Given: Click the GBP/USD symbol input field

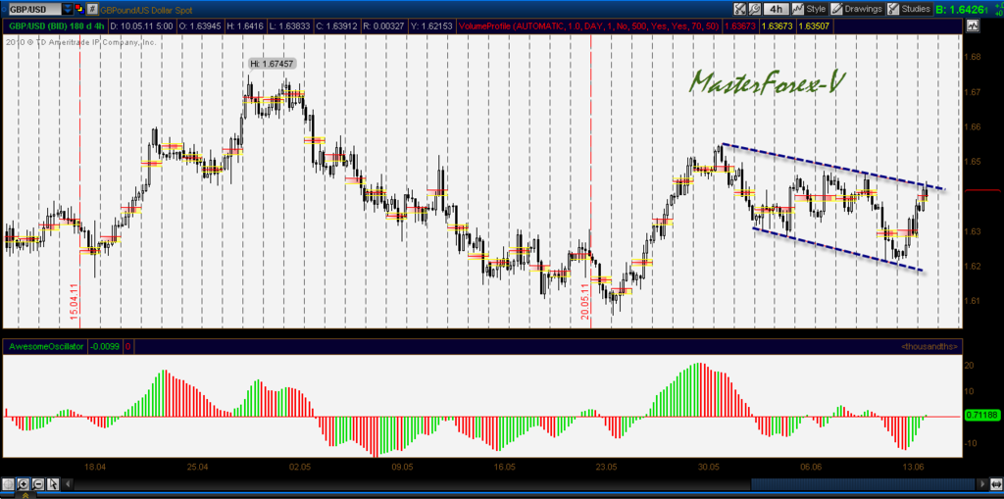Looking at the screenshot, I should 34,9.
